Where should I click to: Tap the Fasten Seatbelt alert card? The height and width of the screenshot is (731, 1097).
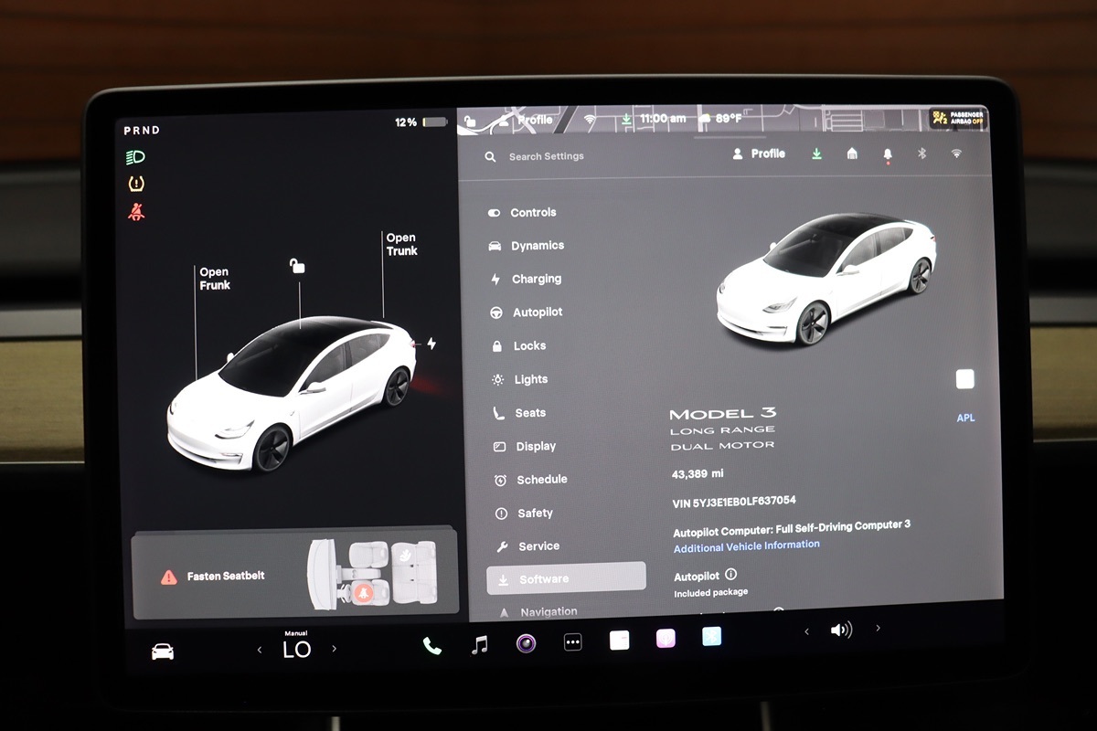pos(295,574)
